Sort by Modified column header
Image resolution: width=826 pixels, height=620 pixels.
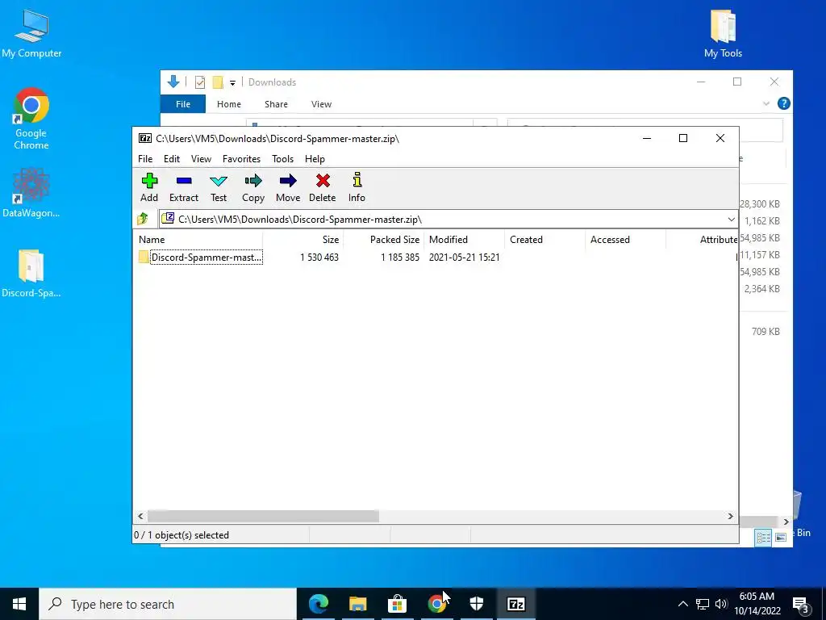465,239
